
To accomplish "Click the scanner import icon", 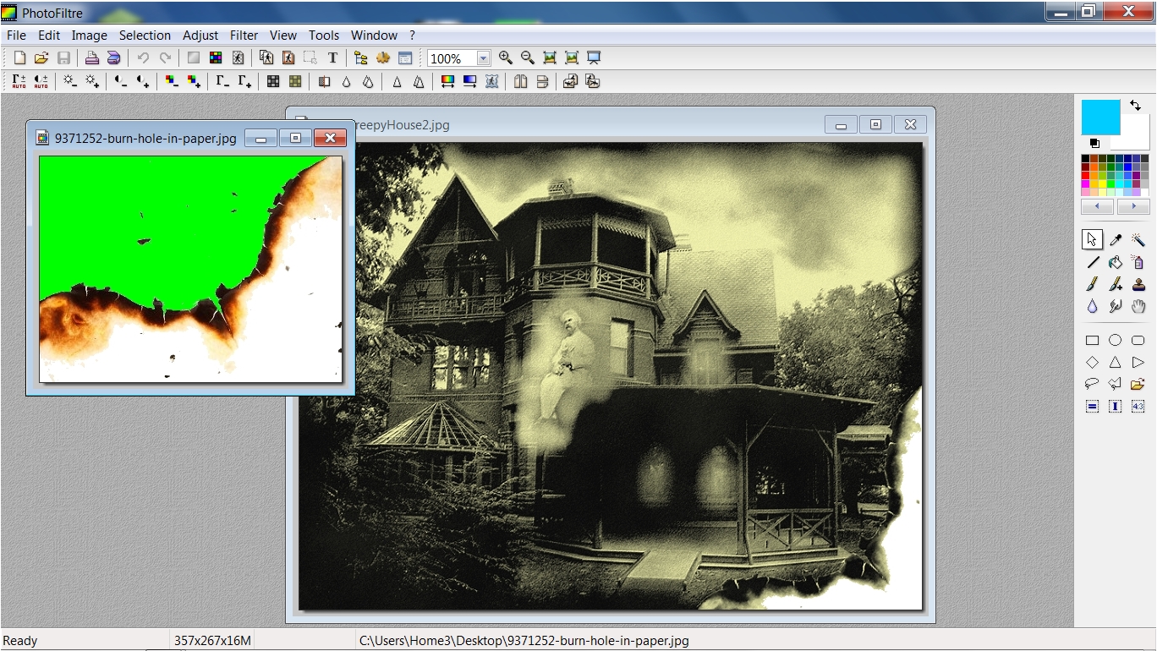I will (x=113, y=58).
